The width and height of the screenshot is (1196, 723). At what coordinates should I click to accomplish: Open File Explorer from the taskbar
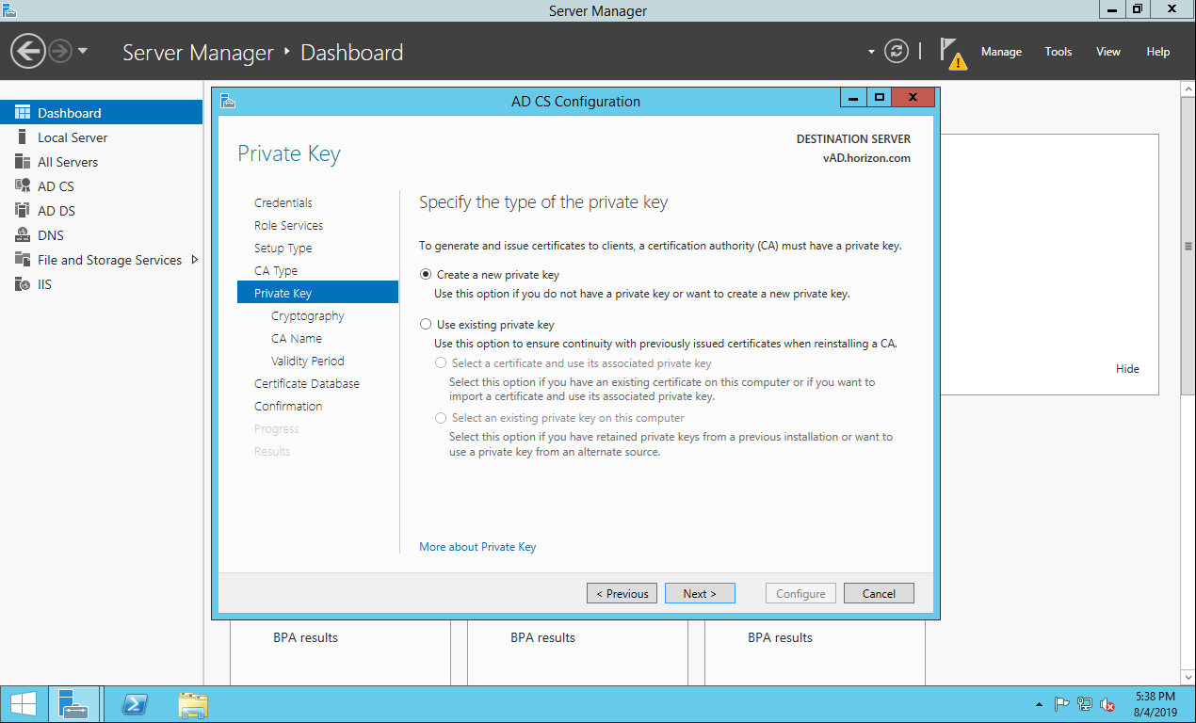193,704
